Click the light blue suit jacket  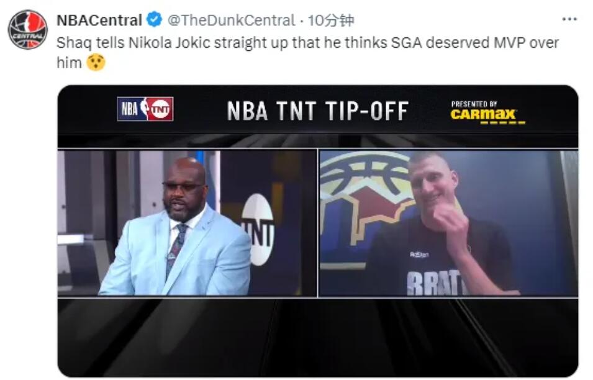(175, 254)
